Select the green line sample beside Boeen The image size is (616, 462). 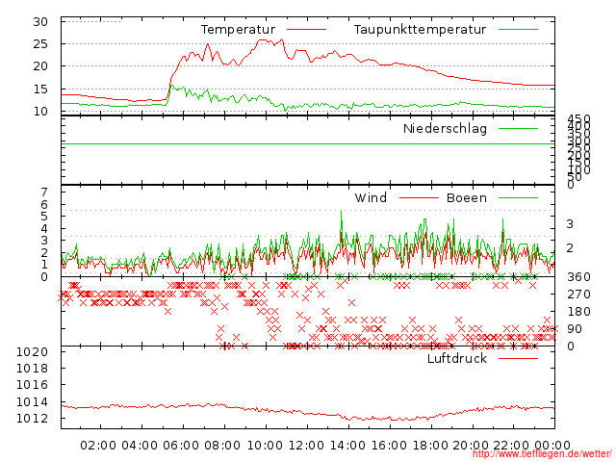518,198
